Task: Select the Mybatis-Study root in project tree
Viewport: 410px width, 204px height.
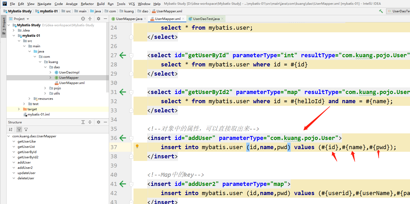Action: pyautogui.click(x=29, y=25)
